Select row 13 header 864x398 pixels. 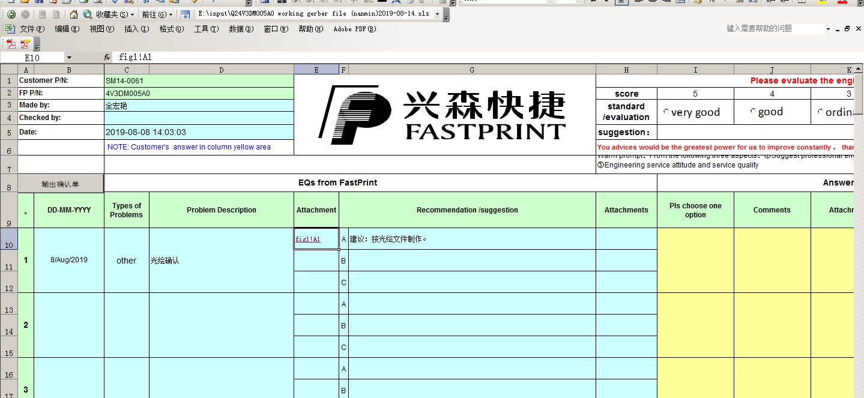[9, 304]
